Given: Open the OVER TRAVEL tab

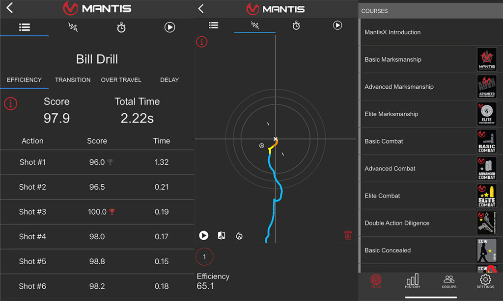Looking at the screenshot, I should tap(121, 80).
